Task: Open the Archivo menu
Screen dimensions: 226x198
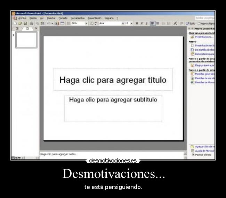Action: point(22,18)
